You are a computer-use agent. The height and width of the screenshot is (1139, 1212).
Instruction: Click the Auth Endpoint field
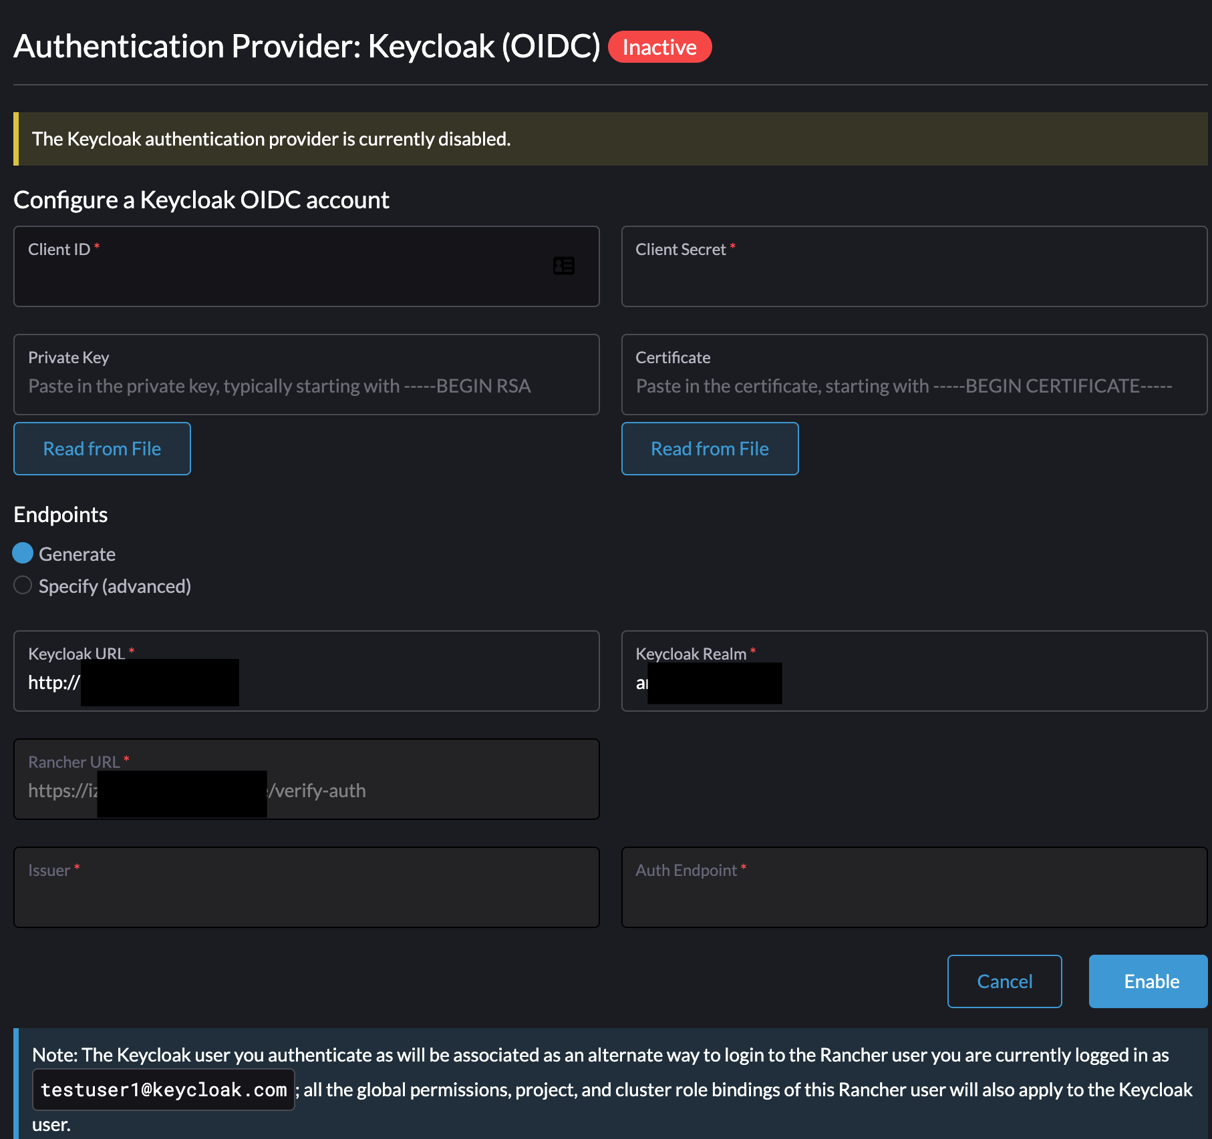tap(914, 887)
